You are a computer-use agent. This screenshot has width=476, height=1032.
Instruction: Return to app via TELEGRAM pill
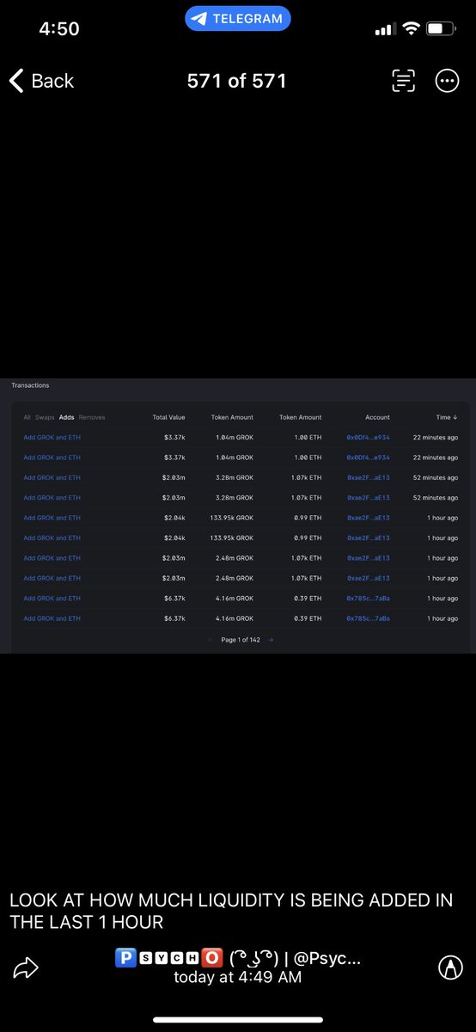point(238,18)
